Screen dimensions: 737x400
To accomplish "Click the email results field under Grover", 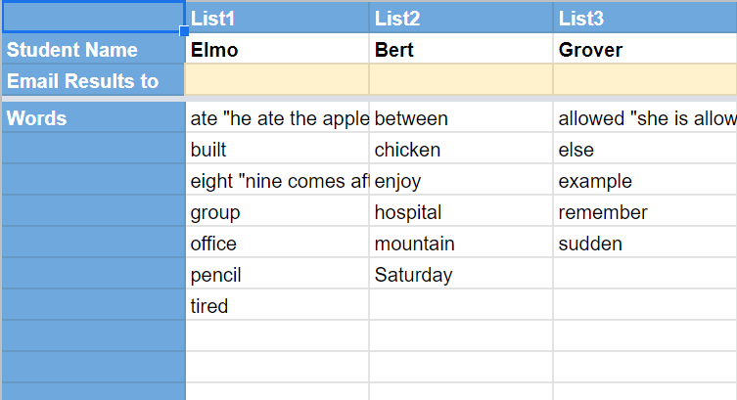I will tap(644, 80).
